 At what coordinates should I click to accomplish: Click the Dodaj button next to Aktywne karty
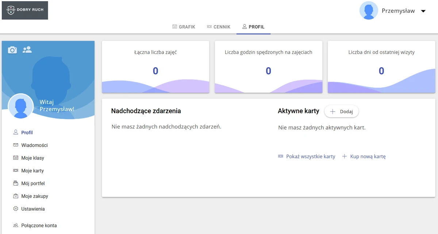pyautogui.click(x=342, y=112)
